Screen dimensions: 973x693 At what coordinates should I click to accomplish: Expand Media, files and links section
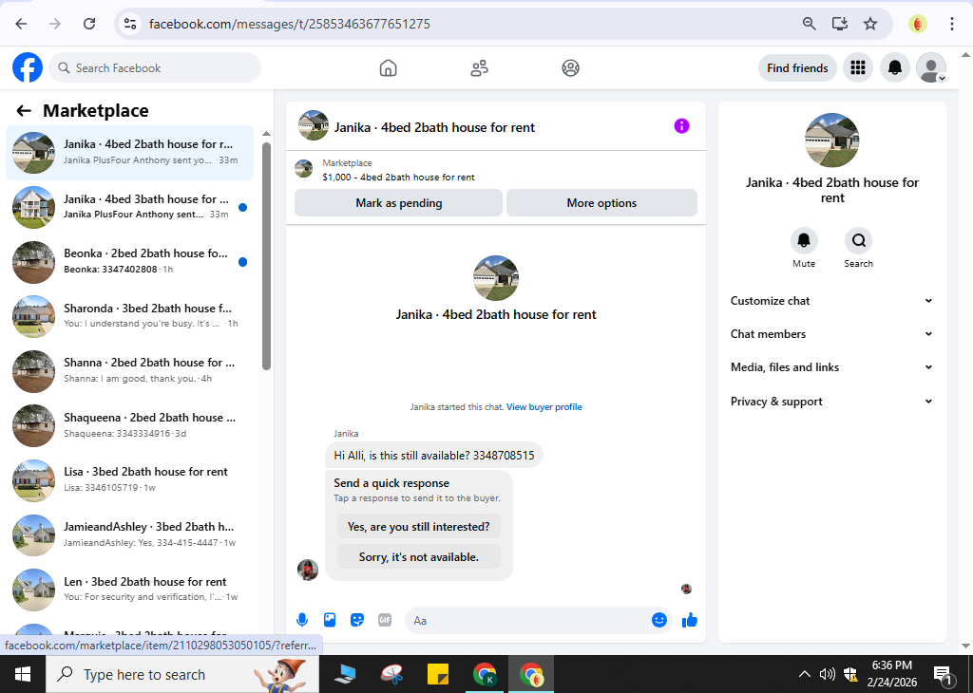point(831,367)
